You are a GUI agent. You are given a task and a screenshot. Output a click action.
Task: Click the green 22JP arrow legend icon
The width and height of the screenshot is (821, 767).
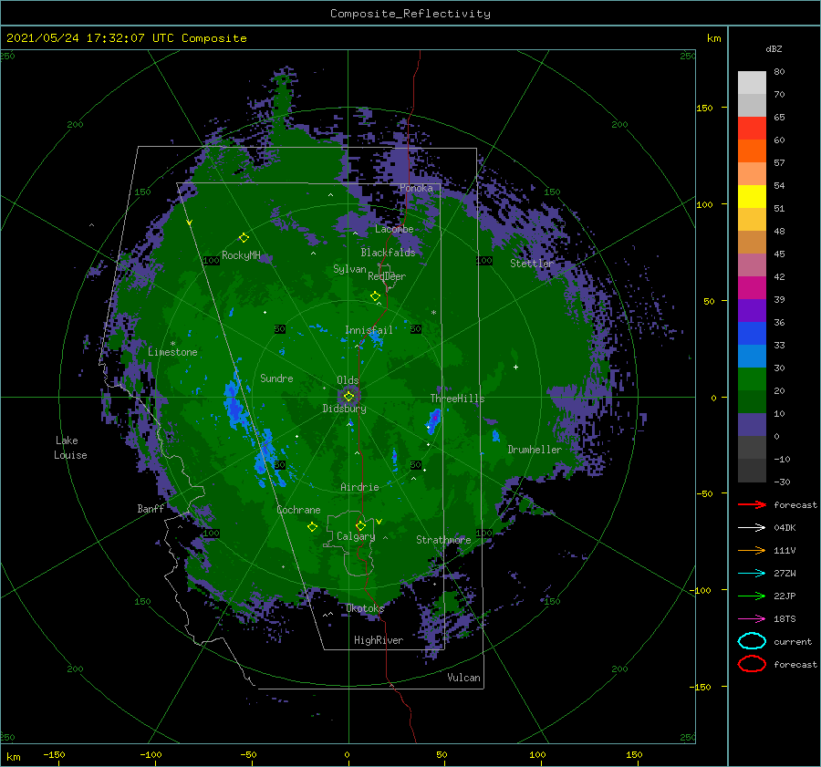(752, 596)
